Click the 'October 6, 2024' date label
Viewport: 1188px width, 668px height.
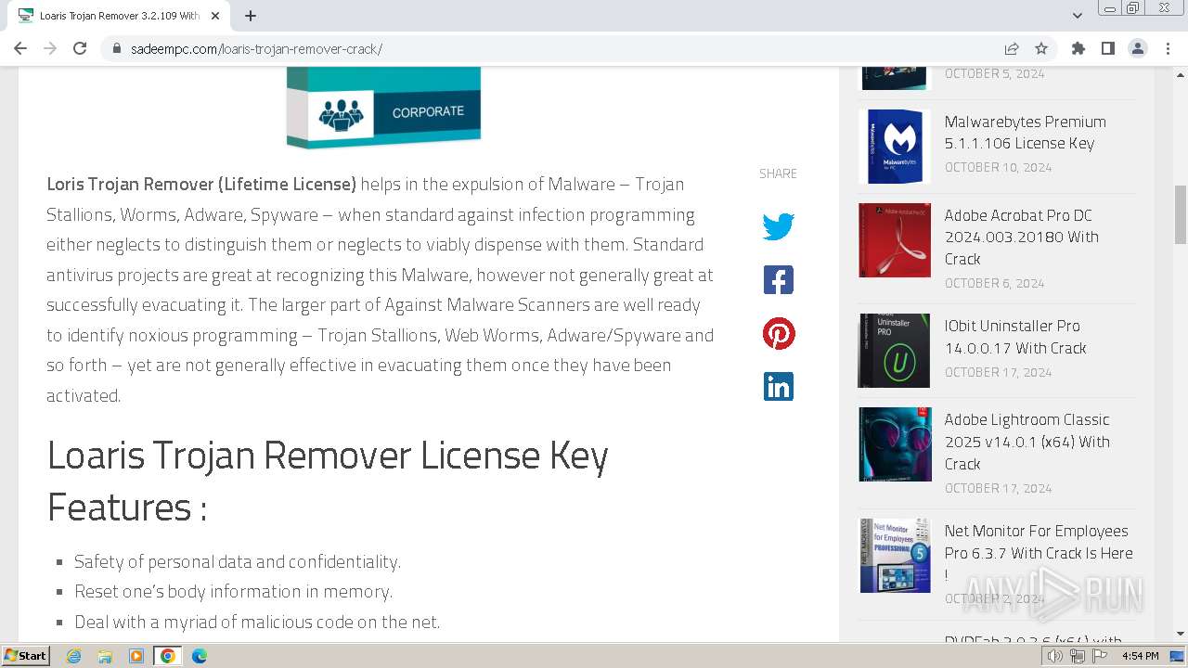tap(994, 283)
